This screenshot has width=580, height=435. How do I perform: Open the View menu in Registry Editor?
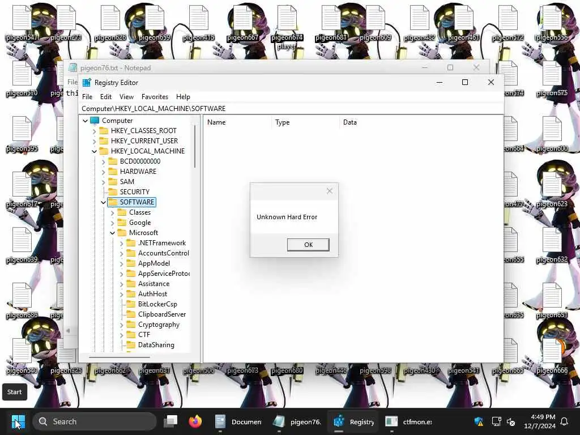(x=126, y=96)
